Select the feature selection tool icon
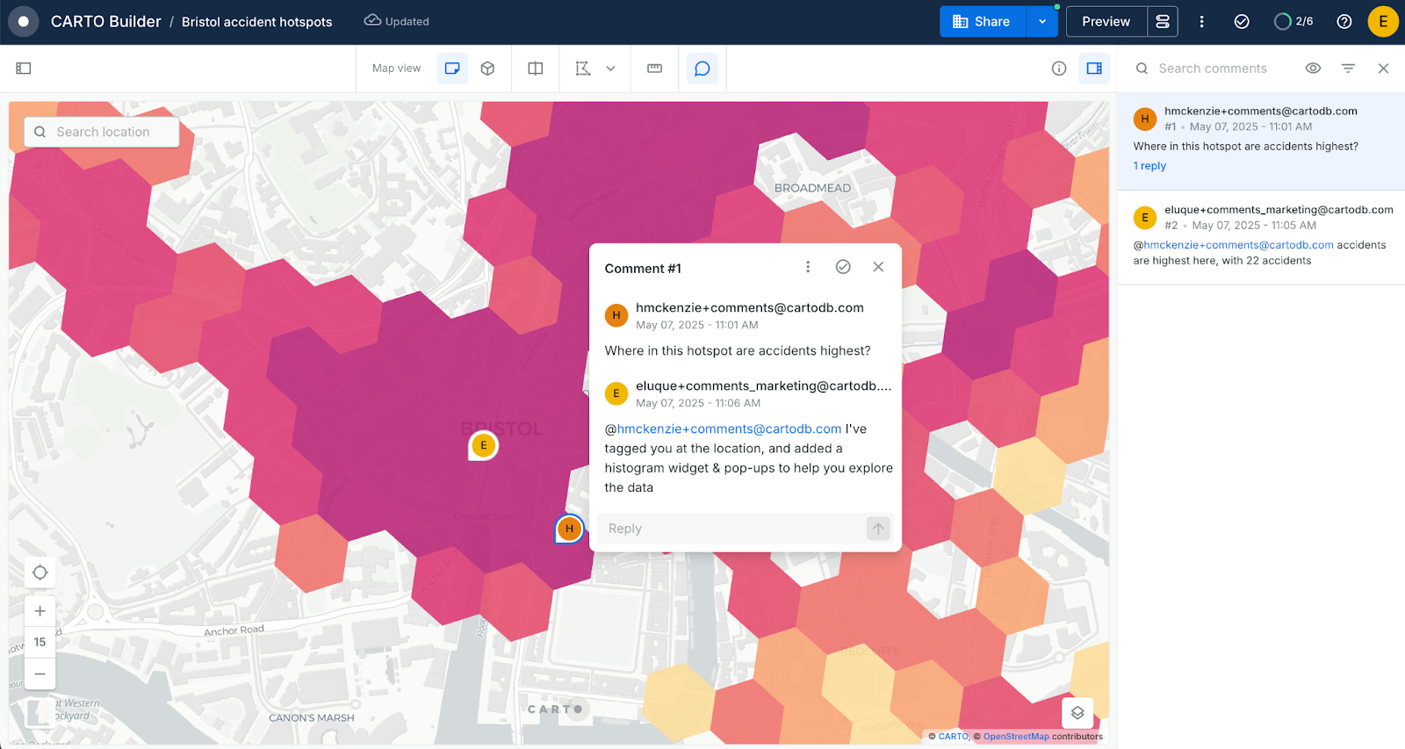Viewport: 1405px width, 749px height. point(583,68)
